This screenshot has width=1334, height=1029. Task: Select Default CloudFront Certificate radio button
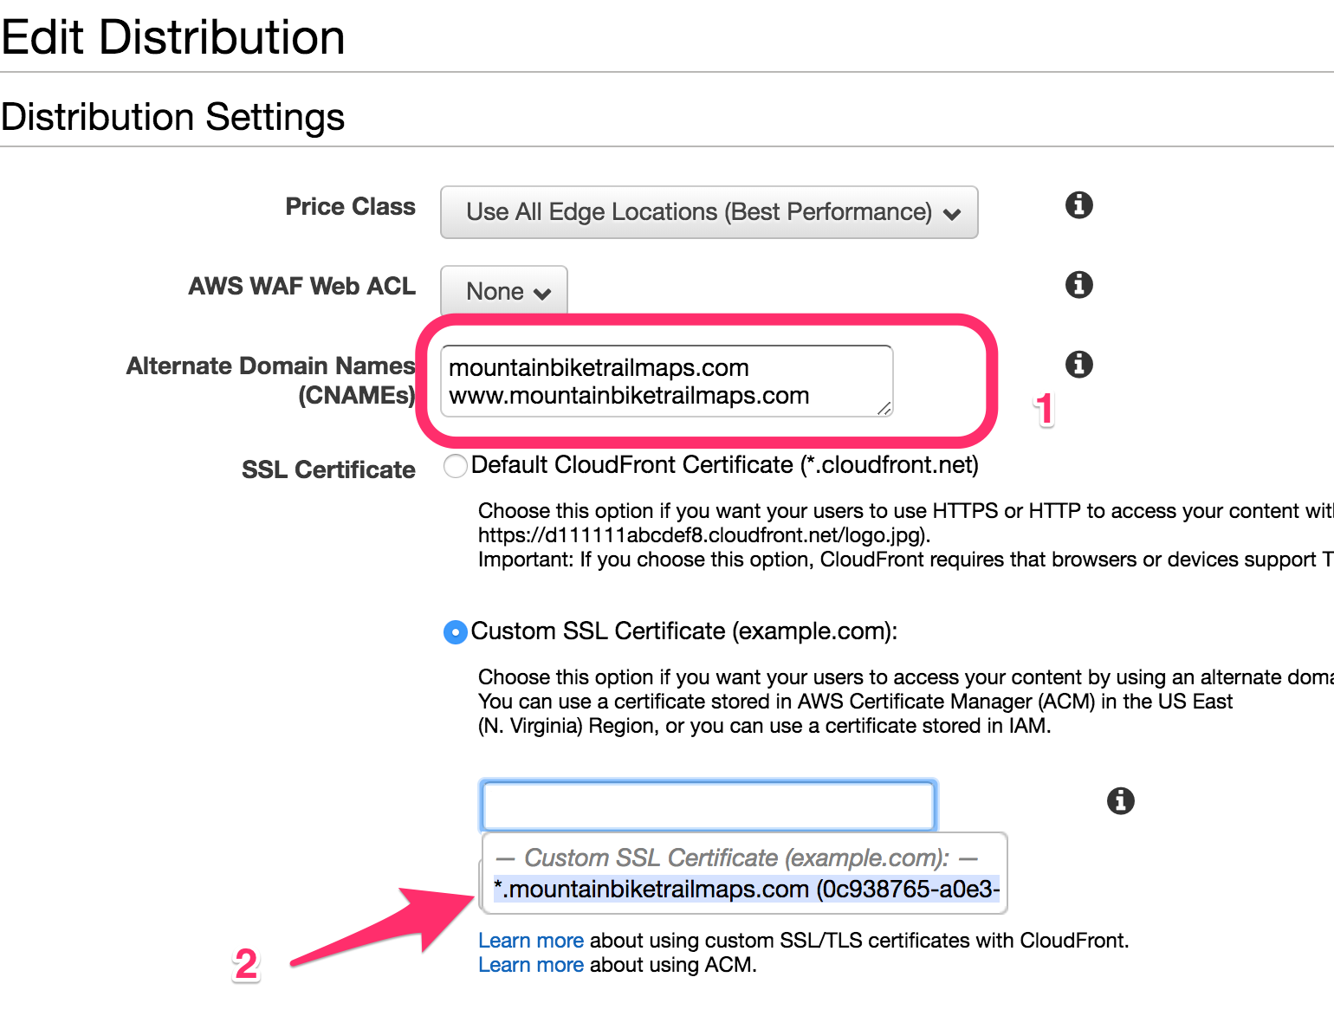click(x=456, y=466)
